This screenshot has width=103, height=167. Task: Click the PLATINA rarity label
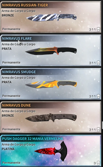8,149
